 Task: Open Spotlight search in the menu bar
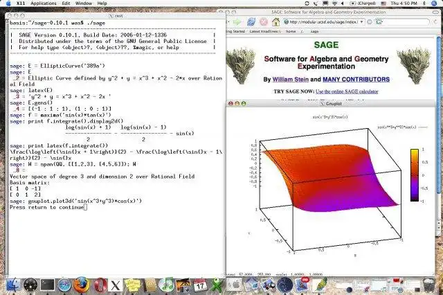[435, 3]
